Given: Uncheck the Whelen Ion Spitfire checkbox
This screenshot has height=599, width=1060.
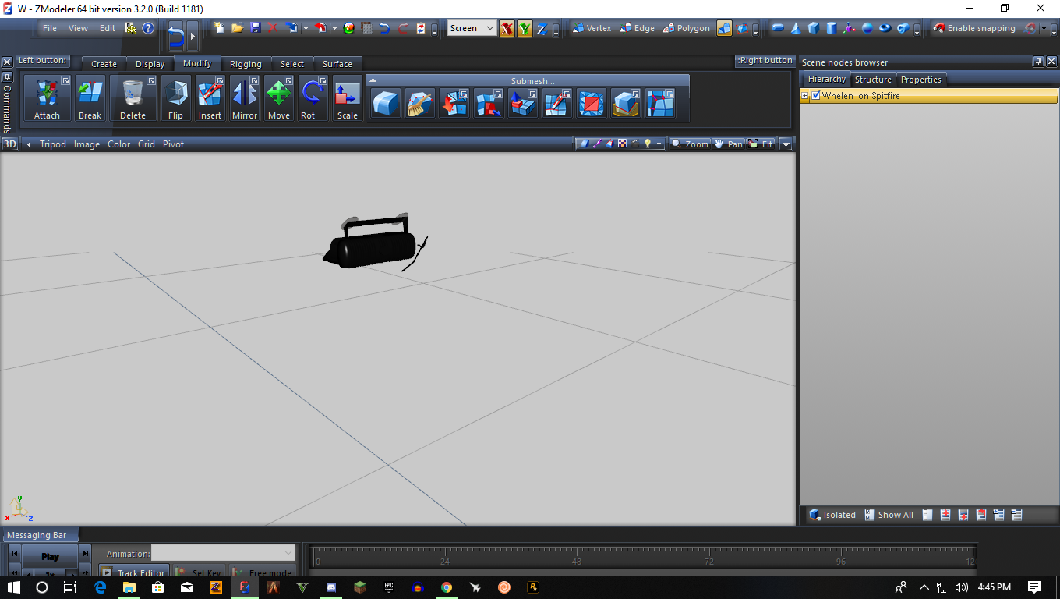Looking at the screenshot, I should click(816, 95).
